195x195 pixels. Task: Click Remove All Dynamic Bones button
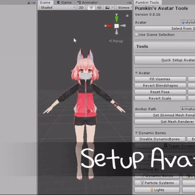(157, 176)
